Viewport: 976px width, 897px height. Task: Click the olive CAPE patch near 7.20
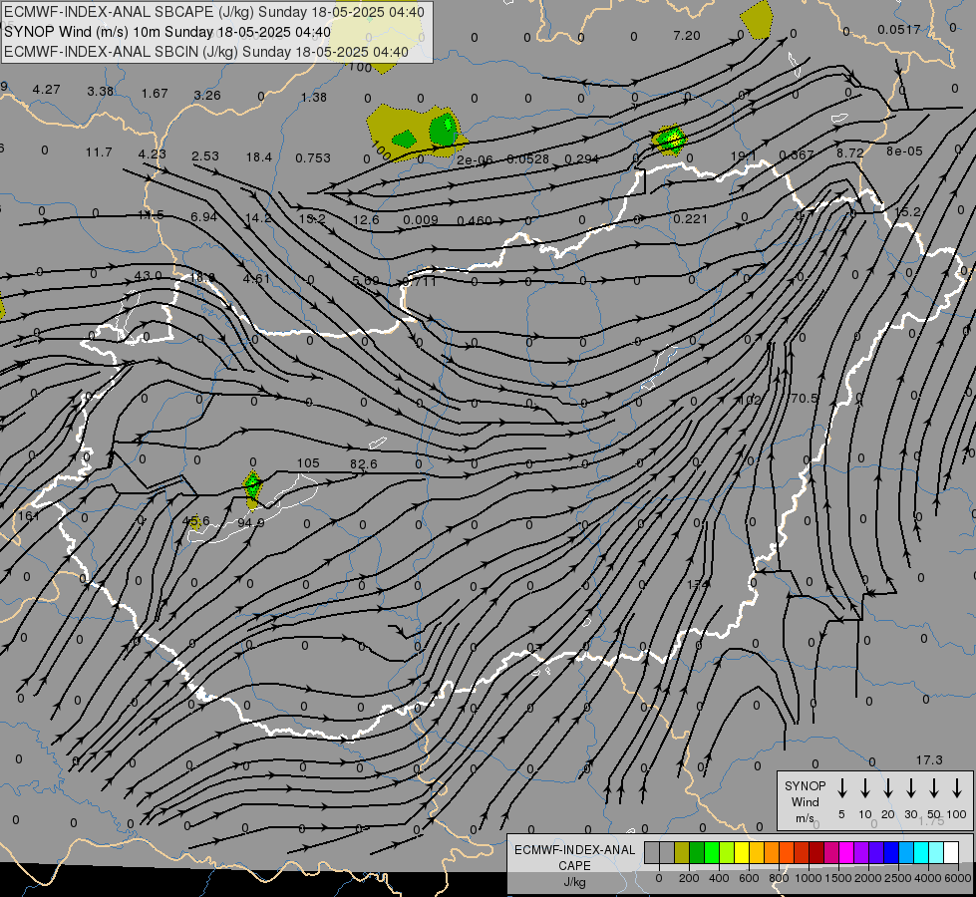tap(757, 20)
